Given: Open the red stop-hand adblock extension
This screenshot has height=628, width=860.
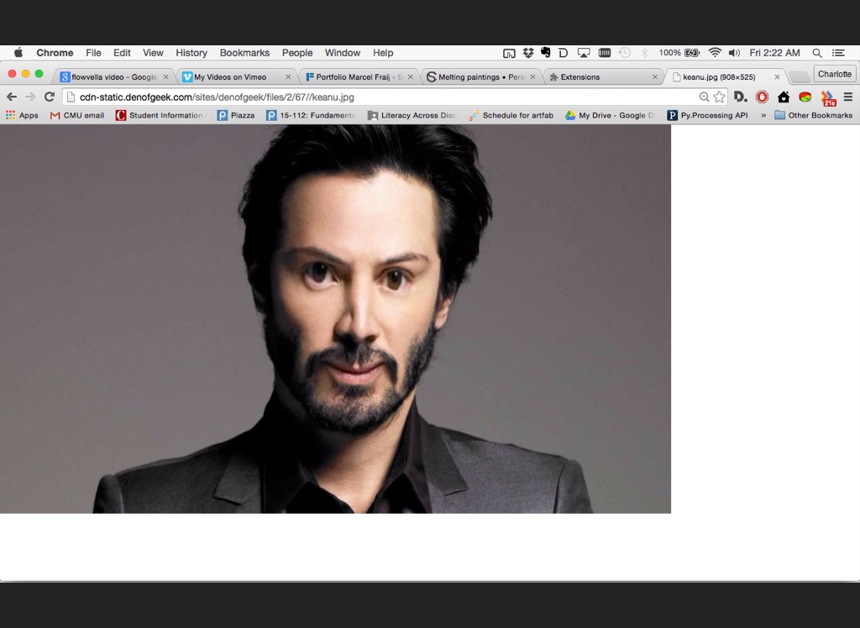Looking at the screenshot, I should [x=762, y=97].
